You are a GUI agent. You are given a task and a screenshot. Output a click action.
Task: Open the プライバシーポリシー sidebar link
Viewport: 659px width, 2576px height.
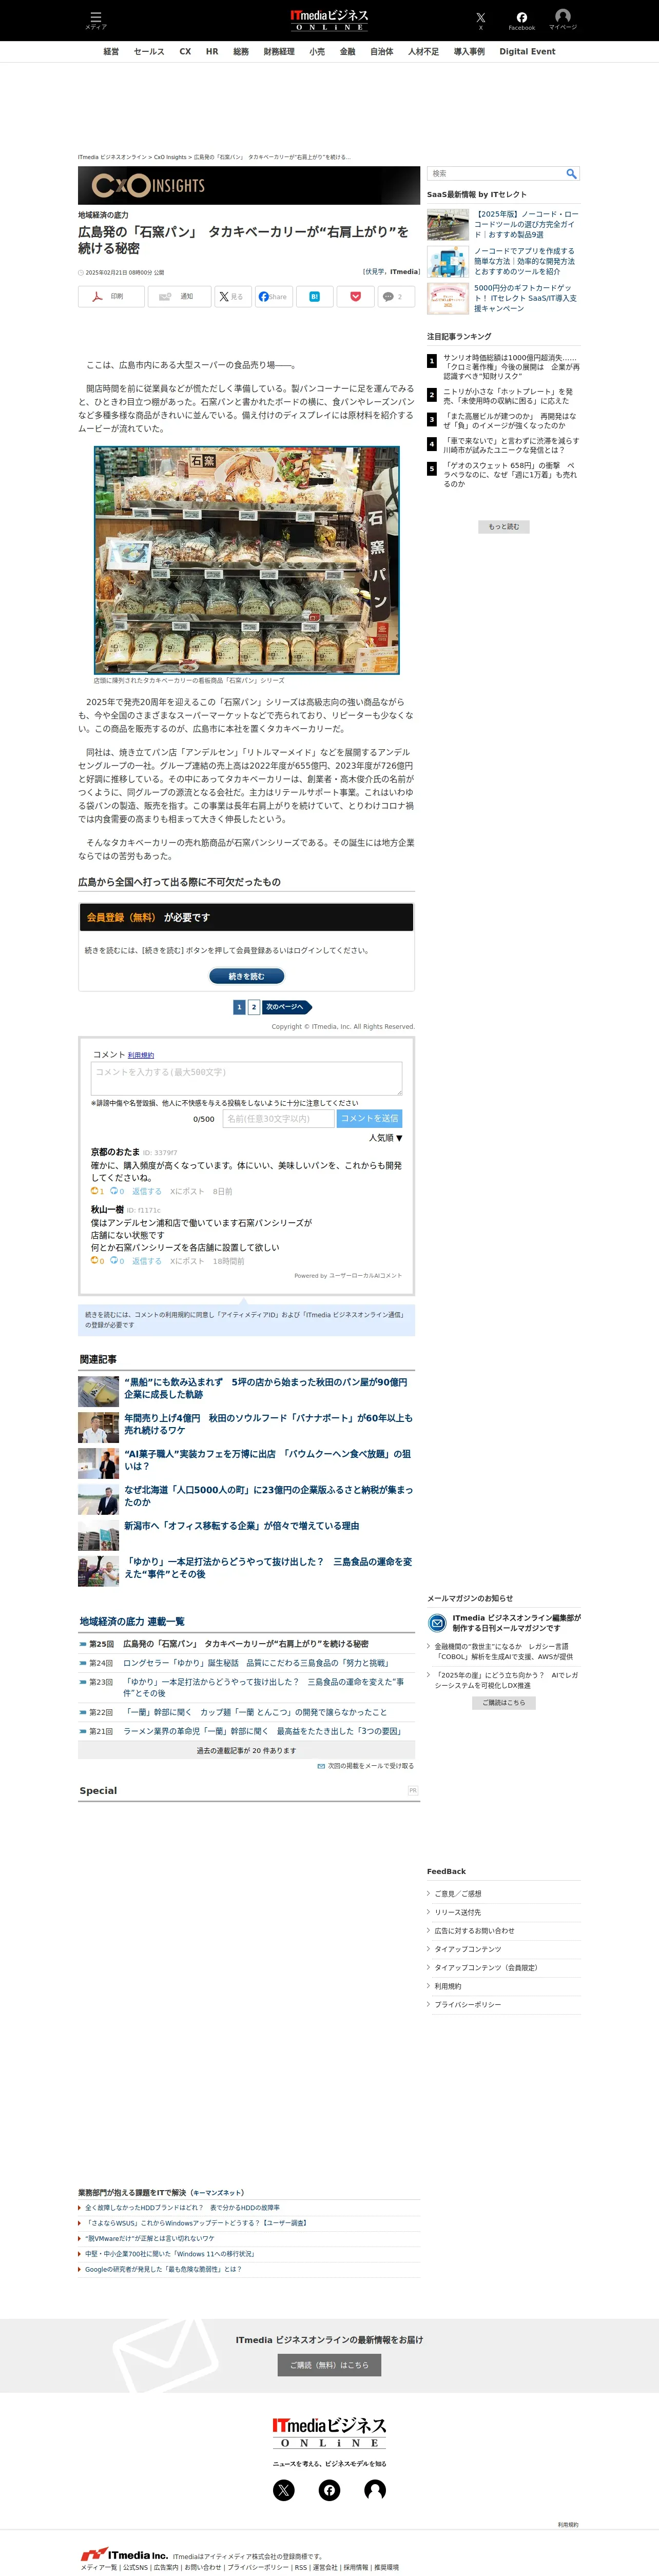(468, 2004)
